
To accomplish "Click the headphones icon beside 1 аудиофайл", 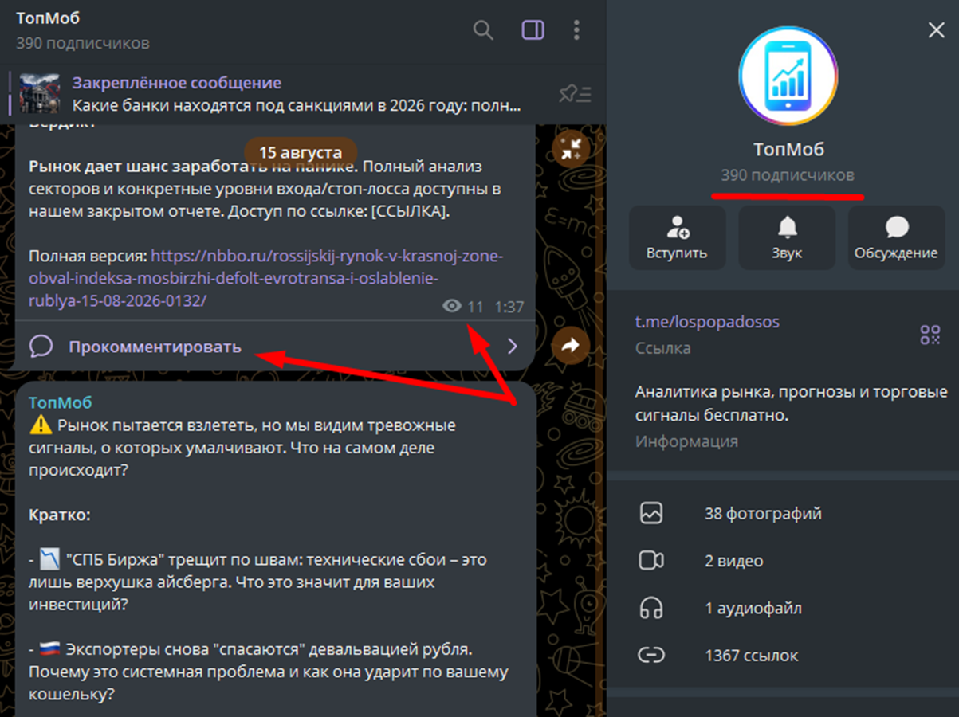I will (x=651, y=609).
